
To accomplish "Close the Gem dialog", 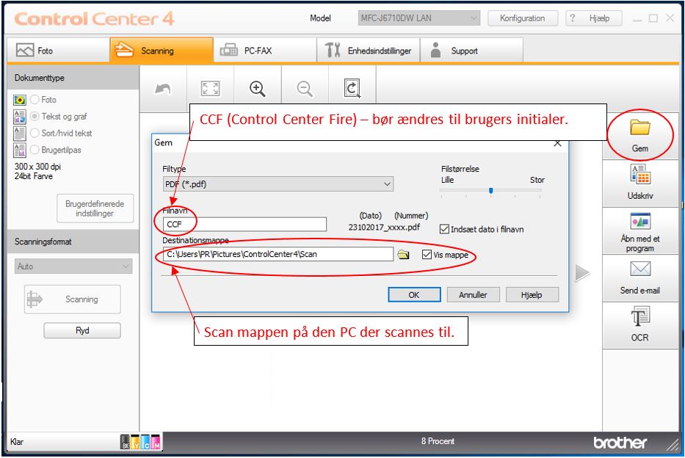I will point(557,143).
